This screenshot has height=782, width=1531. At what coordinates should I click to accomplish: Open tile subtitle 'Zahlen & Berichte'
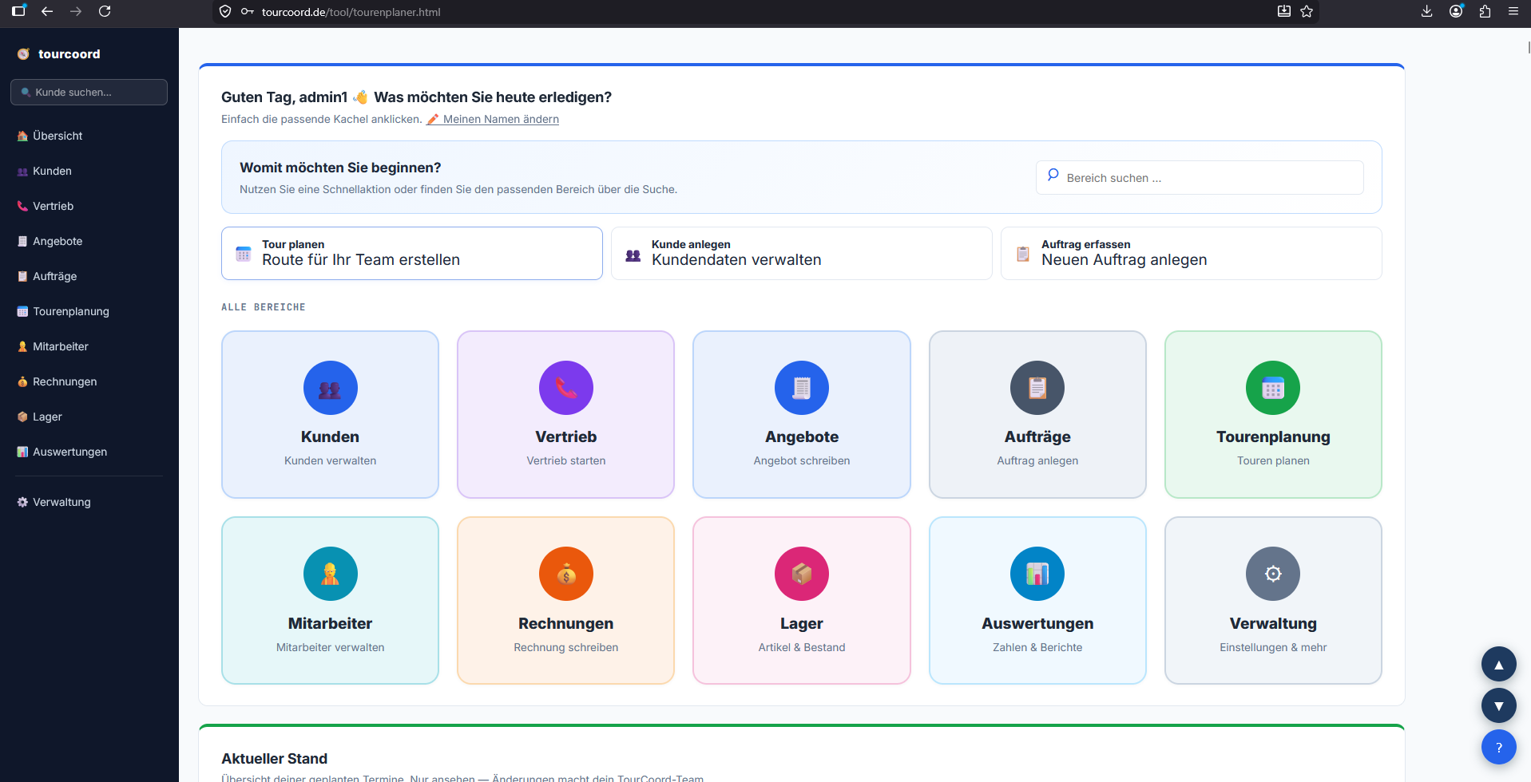coord(1037,647)
